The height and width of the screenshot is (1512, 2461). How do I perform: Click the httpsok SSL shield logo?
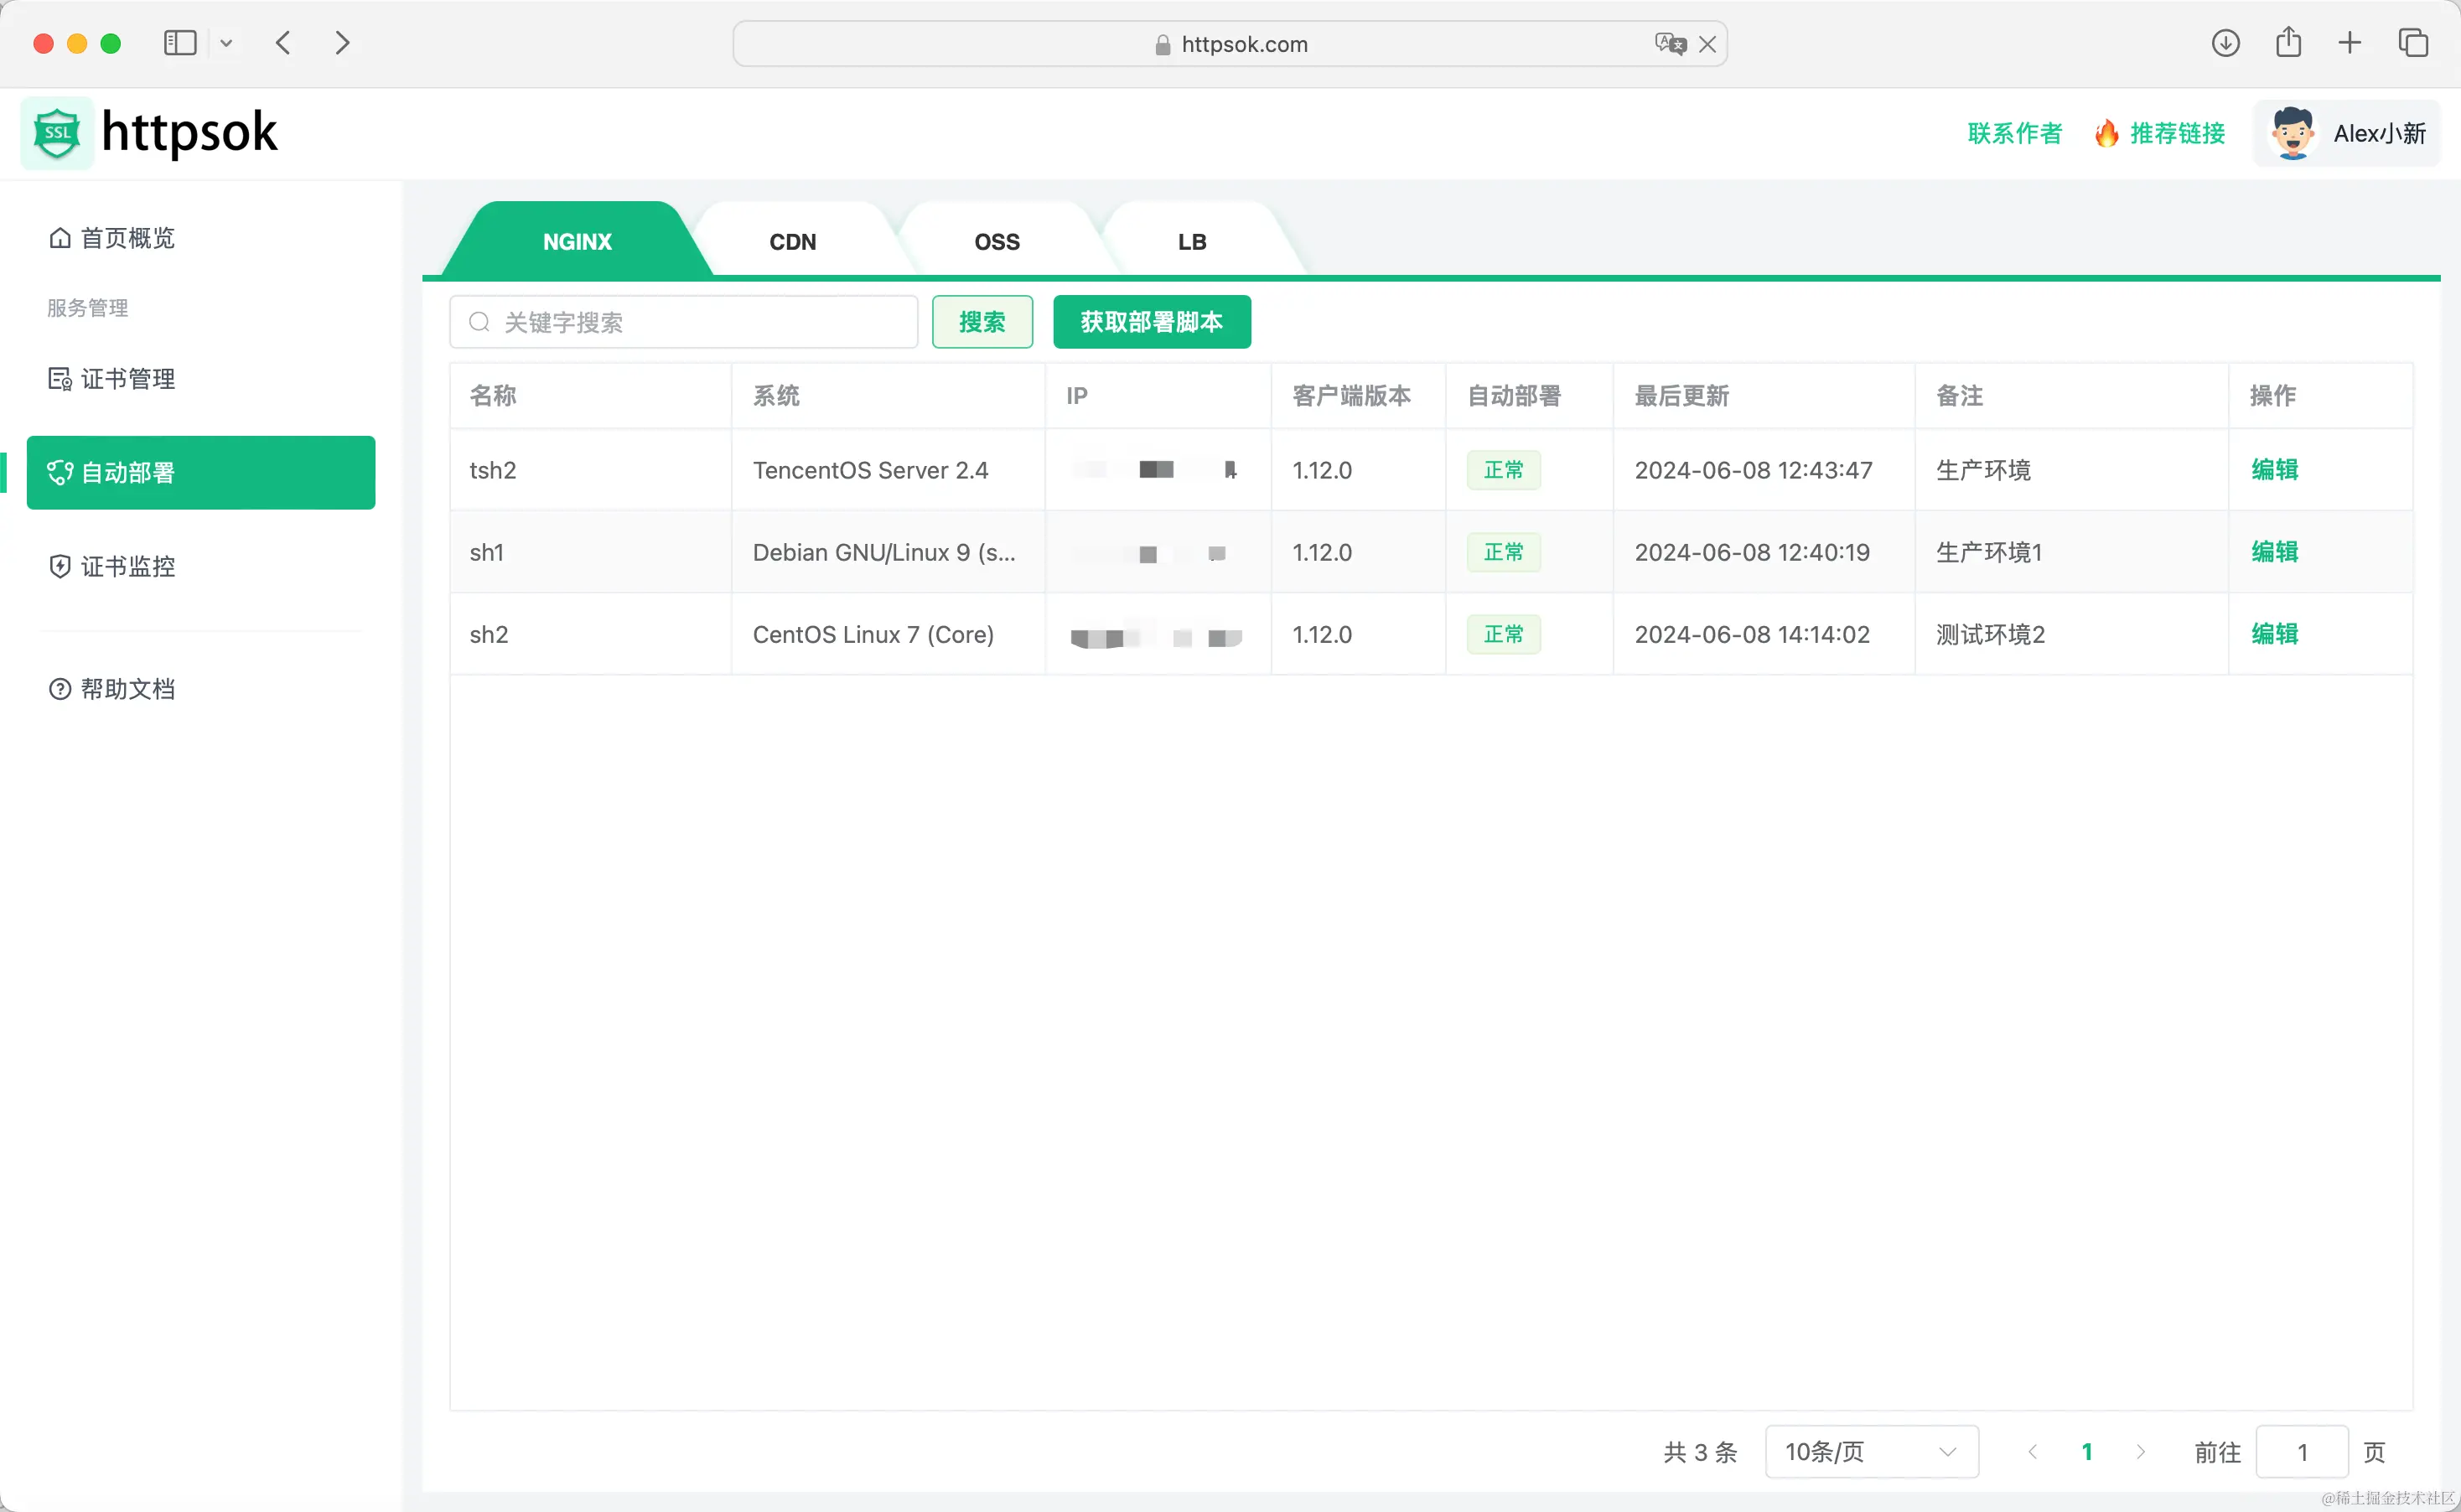tap(57, 133)
